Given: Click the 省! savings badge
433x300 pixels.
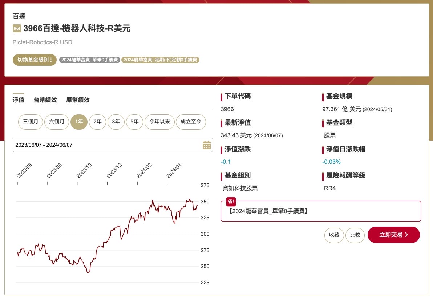Looking at the screenshot, I should (231, 202).
